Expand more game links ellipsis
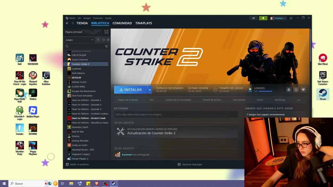 coord(299,100)
